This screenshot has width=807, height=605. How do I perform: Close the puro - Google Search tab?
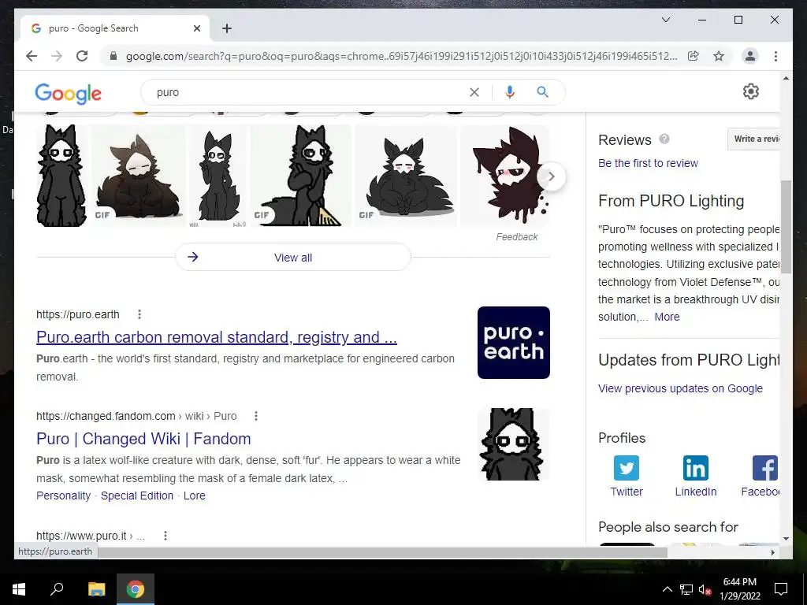click(x=196, y=29)
